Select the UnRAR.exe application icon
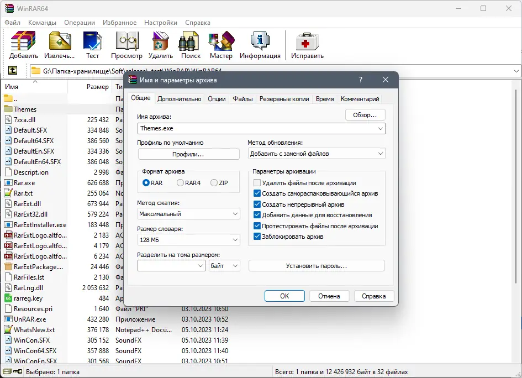 [8, 319]
